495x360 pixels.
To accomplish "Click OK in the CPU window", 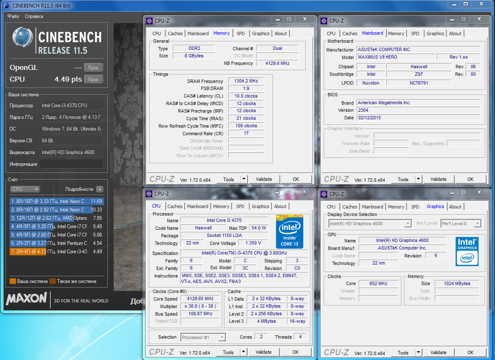I will (295, 352).
